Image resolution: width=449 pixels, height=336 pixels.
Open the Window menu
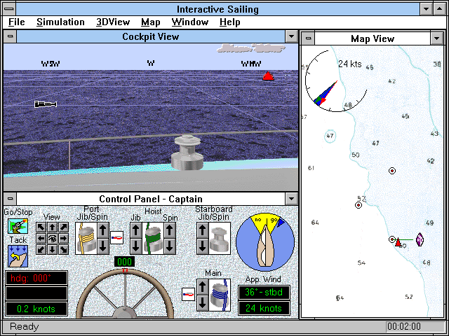click(190, 22)
